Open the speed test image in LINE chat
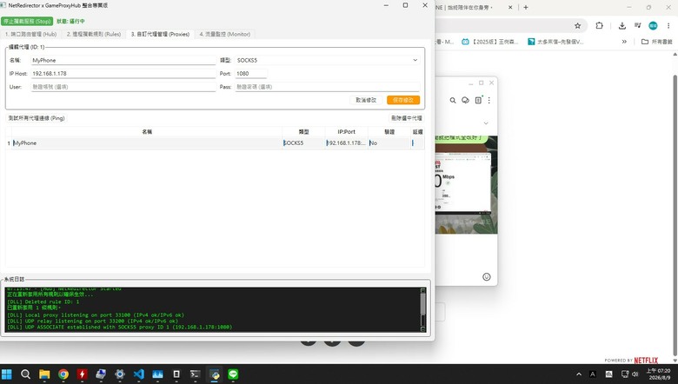 click(463, 183)
